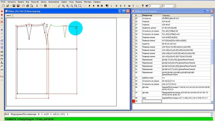Viewport: 215px width, 121px height.
Task: Click the algorithm table scrollbar thumb
Action: (212, 52)
